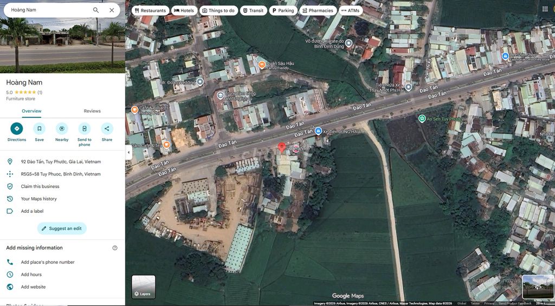
Task: Click the search magnifier icon
Action: click(x=96, y=10)
